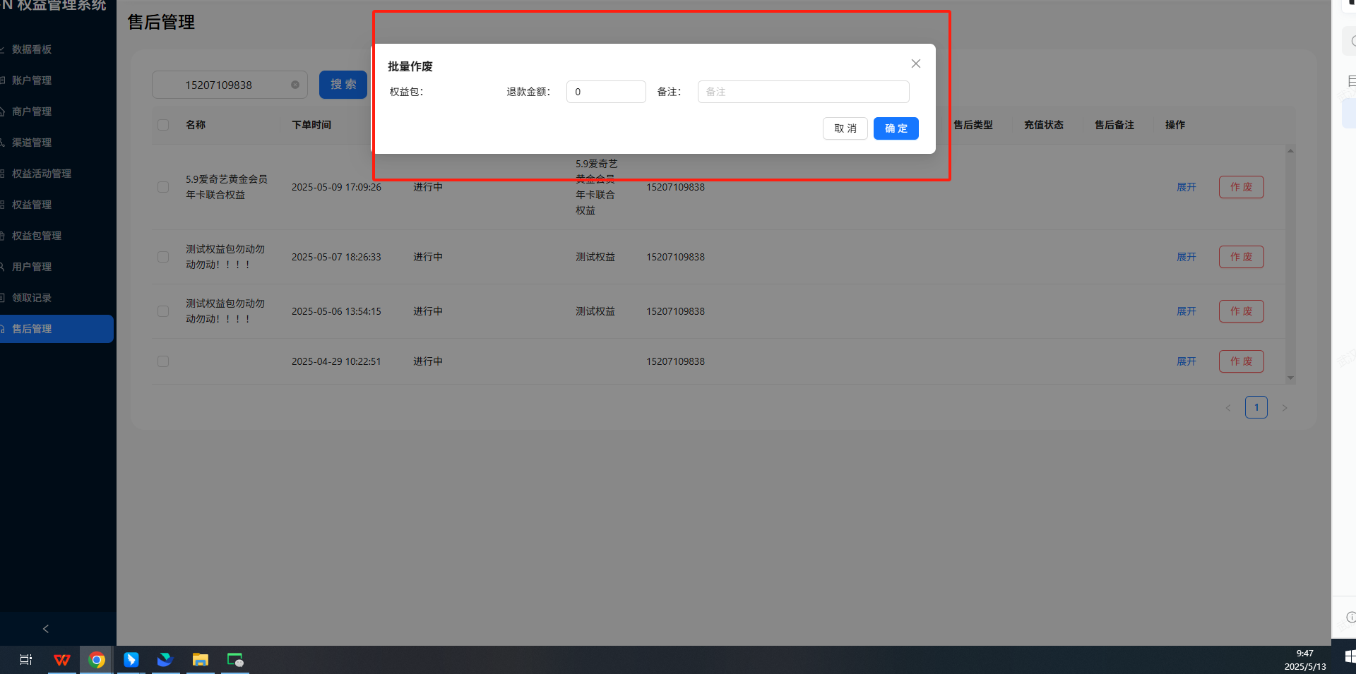This screenshot has height=674, width=1356.
Task: Expand the 2025-05-06 order row with 展开
Action: pyautogui.click(x=1186, y=311)
